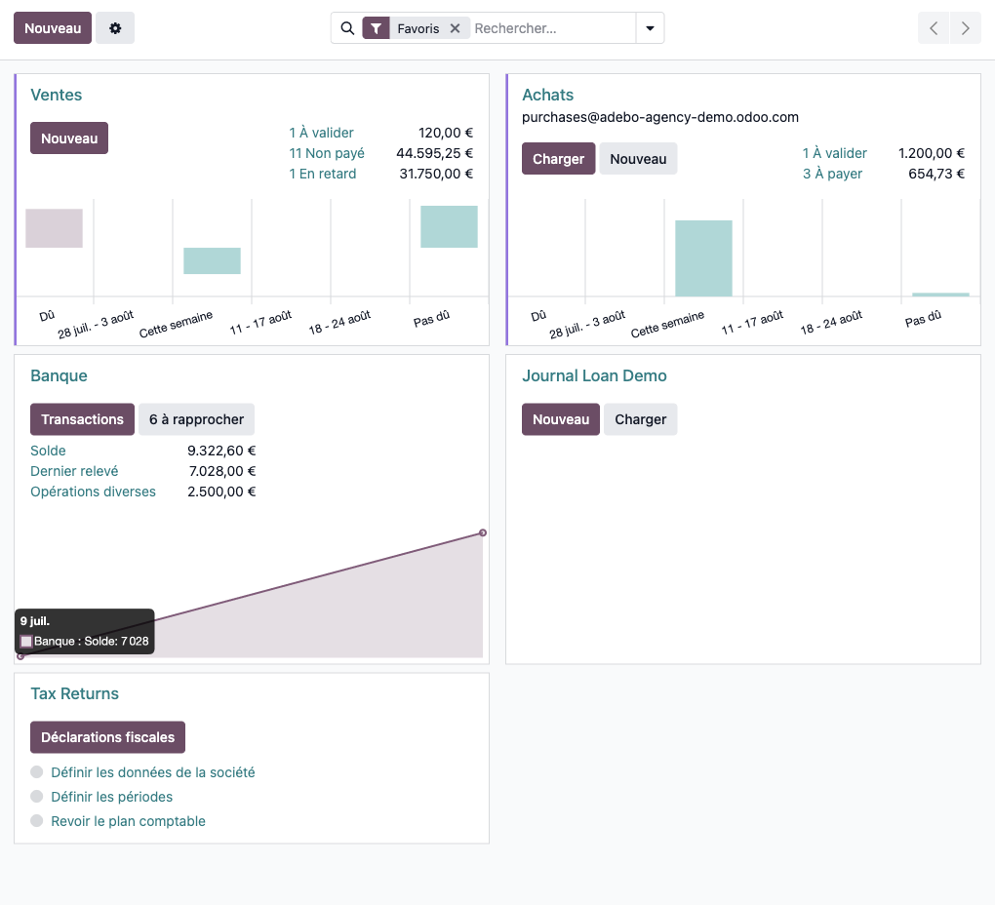Toggle 'Définir les données de la société' step
Screen dimensions: 995x905
[x=38, y=772]
